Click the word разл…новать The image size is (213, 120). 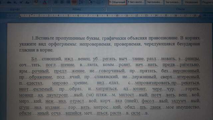coord(161,59)
